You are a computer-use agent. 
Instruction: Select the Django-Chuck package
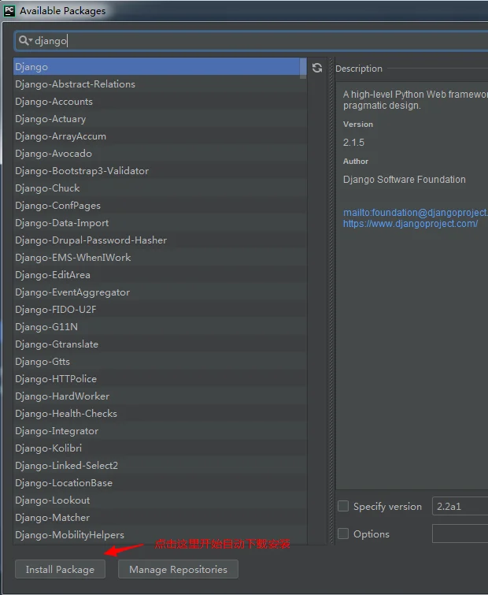click(x=161, y=188)
